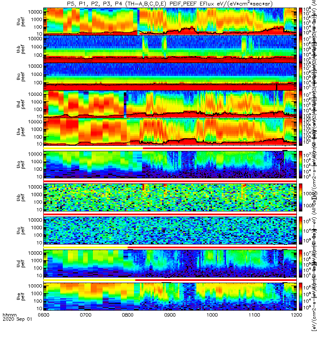The image size is (318, 339).
Task: Click the "2020 Sep 01" date label
Action: pos(17,319)
